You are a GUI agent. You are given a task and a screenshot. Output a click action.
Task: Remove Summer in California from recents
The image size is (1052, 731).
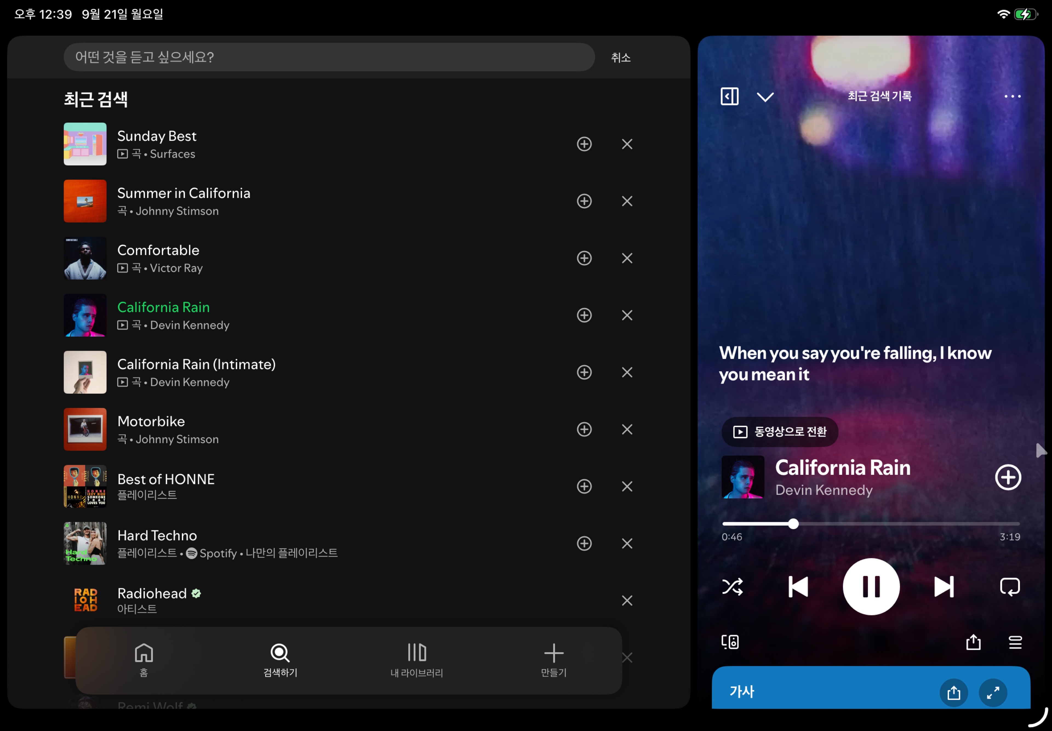click(627, 201)
